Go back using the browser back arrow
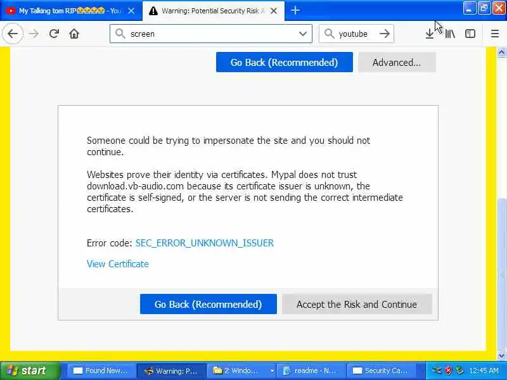 coord(13,34)
